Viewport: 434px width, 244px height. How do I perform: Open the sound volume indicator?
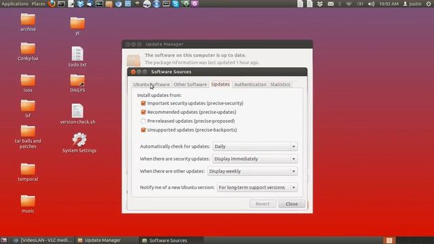pos(371,4)
